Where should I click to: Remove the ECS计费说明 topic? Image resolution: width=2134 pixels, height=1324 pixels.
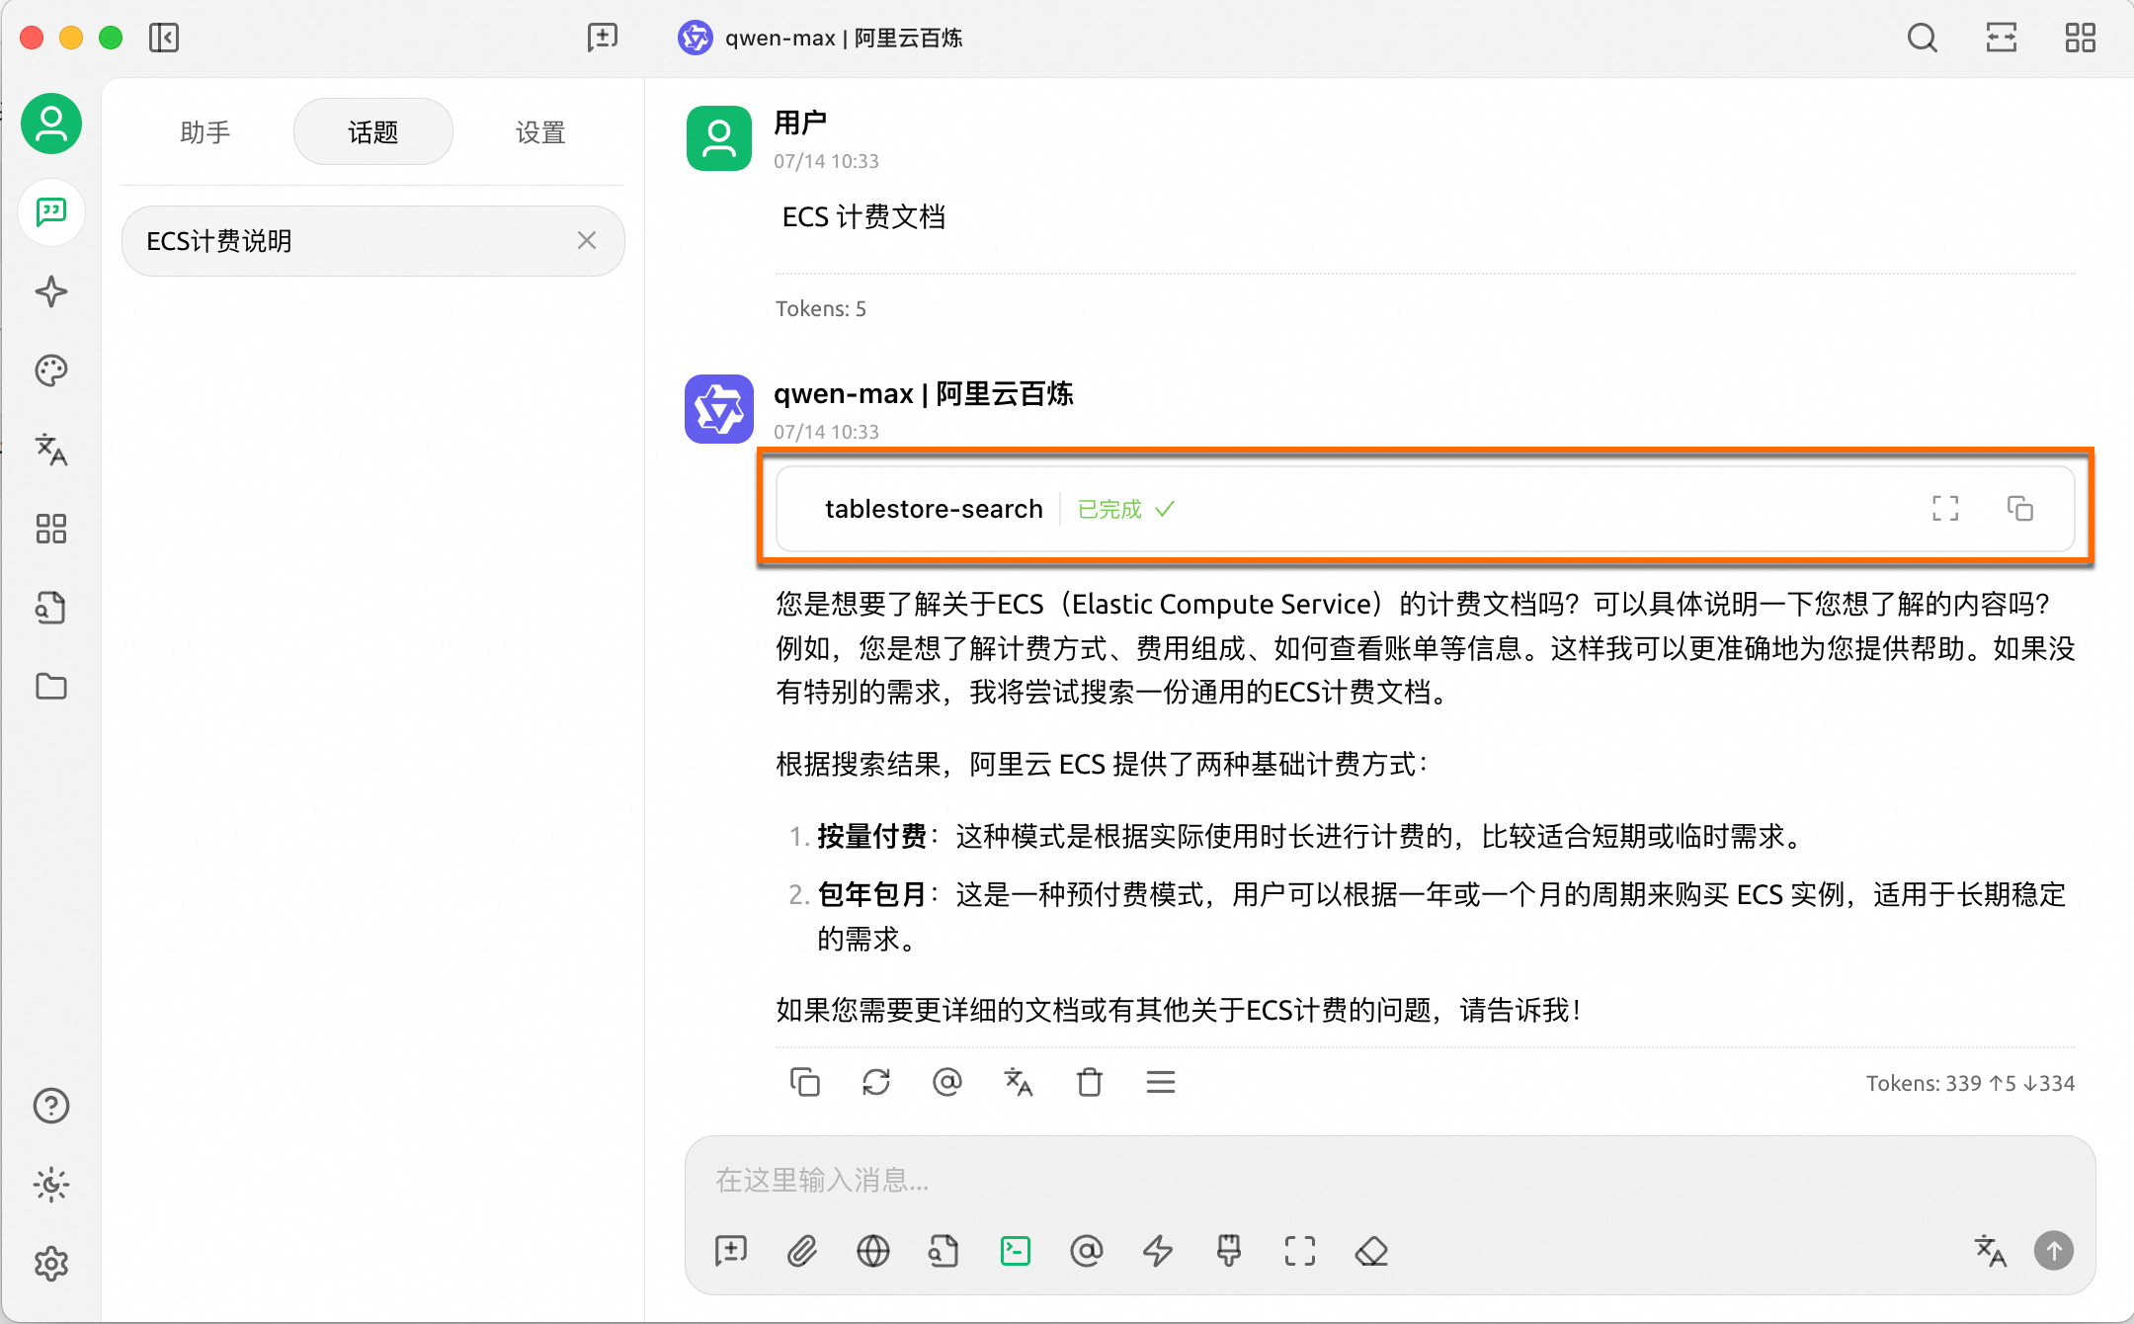[x=587, y=240]
